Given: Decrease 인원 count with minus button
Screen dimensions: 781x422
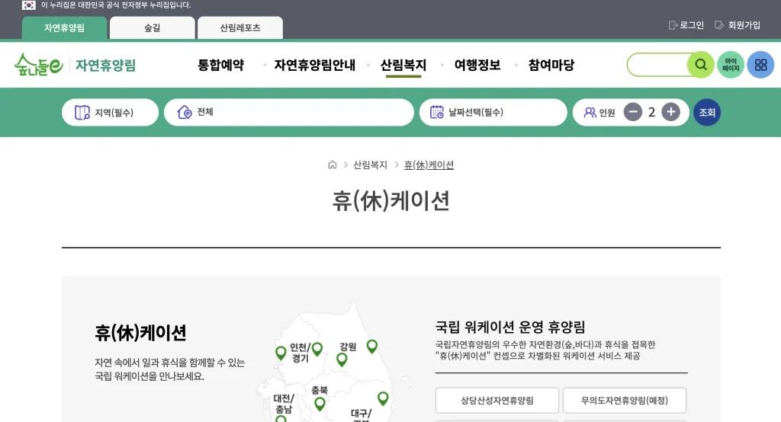Looking at the screenshot, I should click(633, 112).
